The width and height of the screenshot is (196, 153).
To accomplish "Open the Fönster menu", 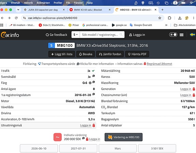I will click(78, 3).
